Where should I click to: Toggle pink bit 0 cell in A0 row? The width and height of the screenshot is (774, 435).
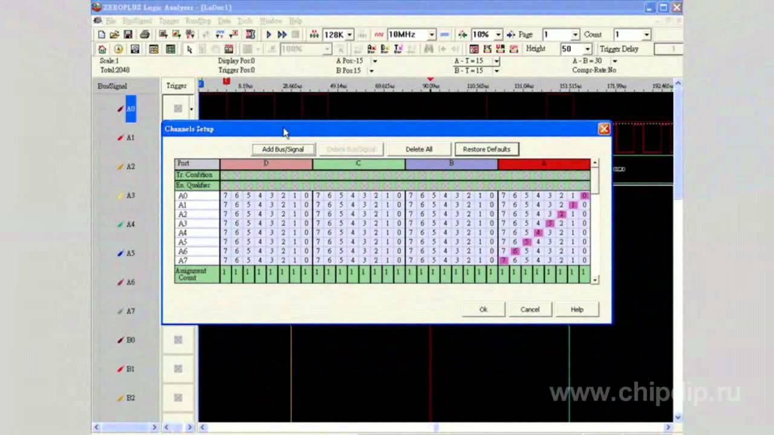tap(584, 196)
